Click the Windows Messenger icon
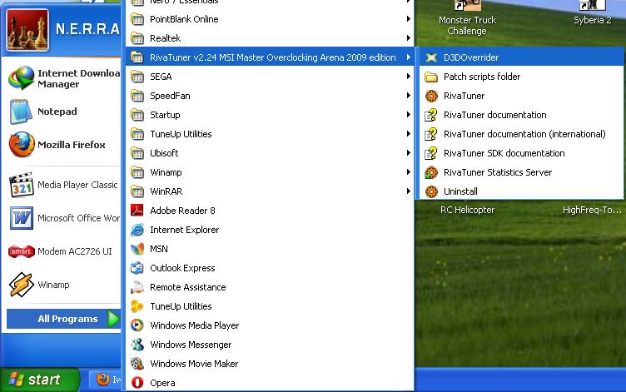This screenshot has height=392, width=626. (137, 345)
